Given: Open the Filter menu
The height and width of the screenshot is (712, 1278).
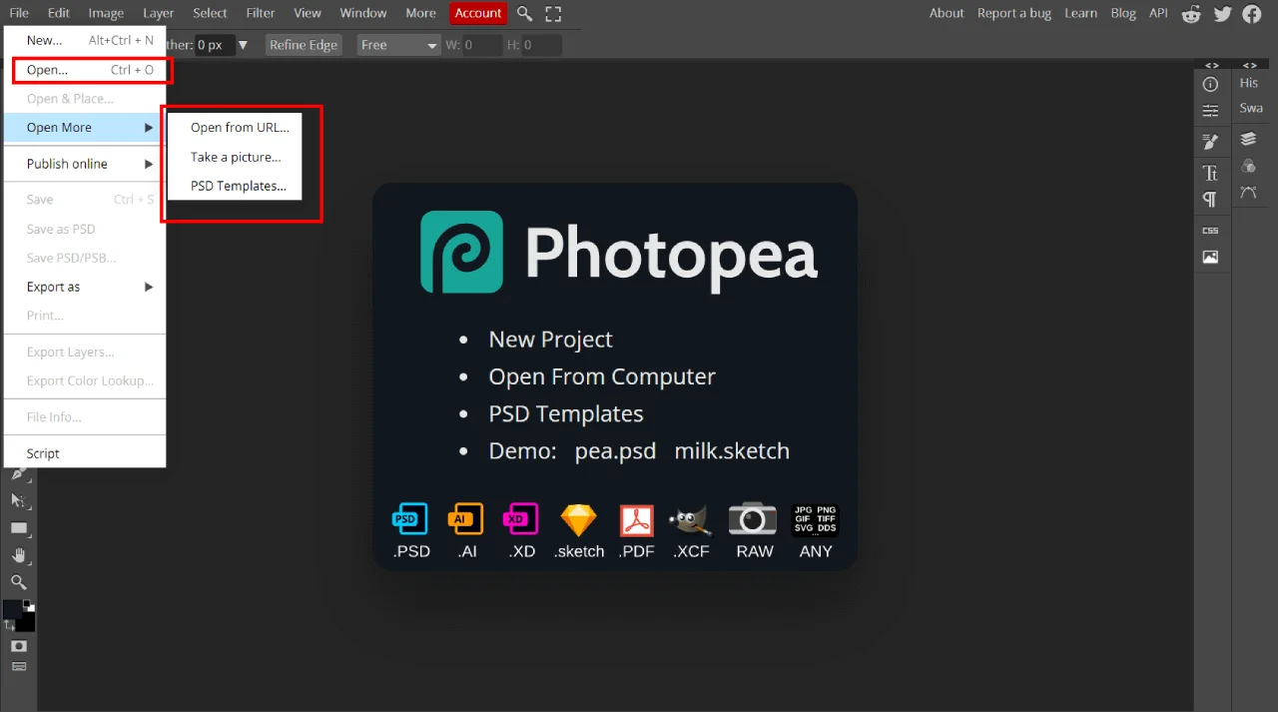Looking at the screenshot, I should pyautogui.click(x=261, y=14).
